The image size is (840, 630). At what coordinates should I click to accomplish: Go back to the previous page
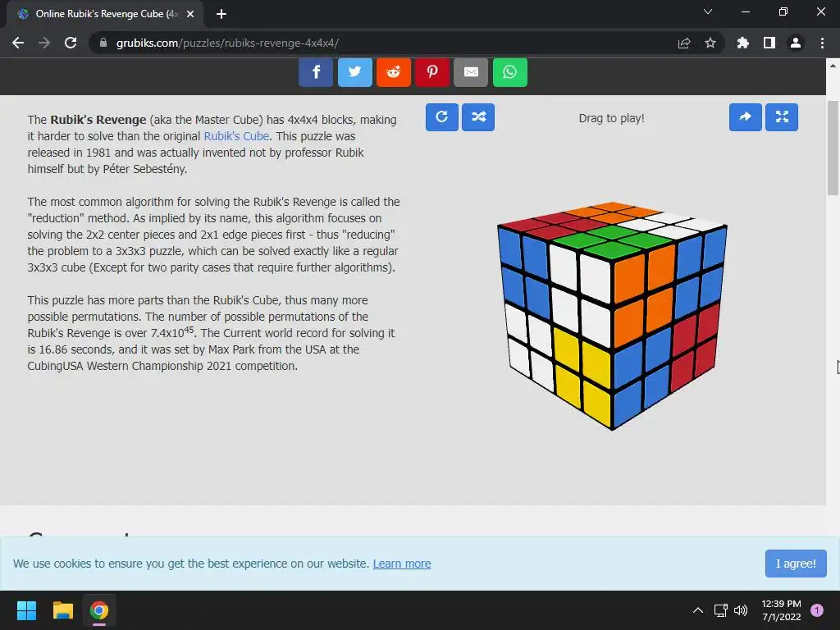click(x=18, y=43)
